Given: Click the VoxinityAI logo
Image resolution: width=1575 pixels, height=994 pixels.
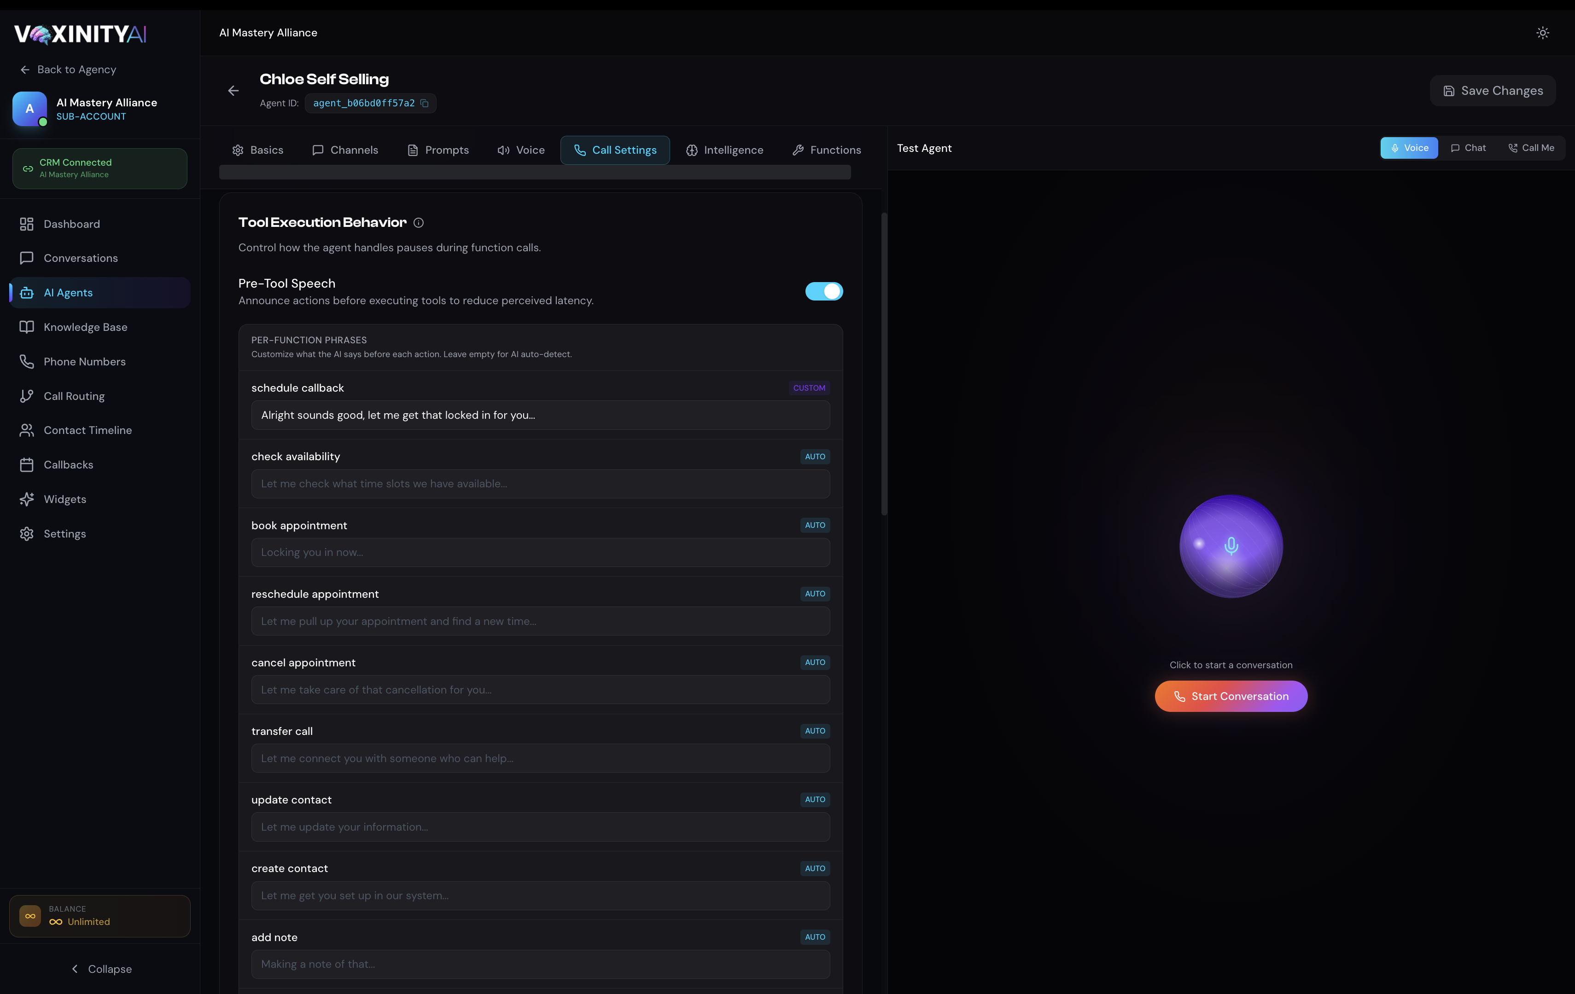Looking at the screenshot, I should tap(80, 34).
